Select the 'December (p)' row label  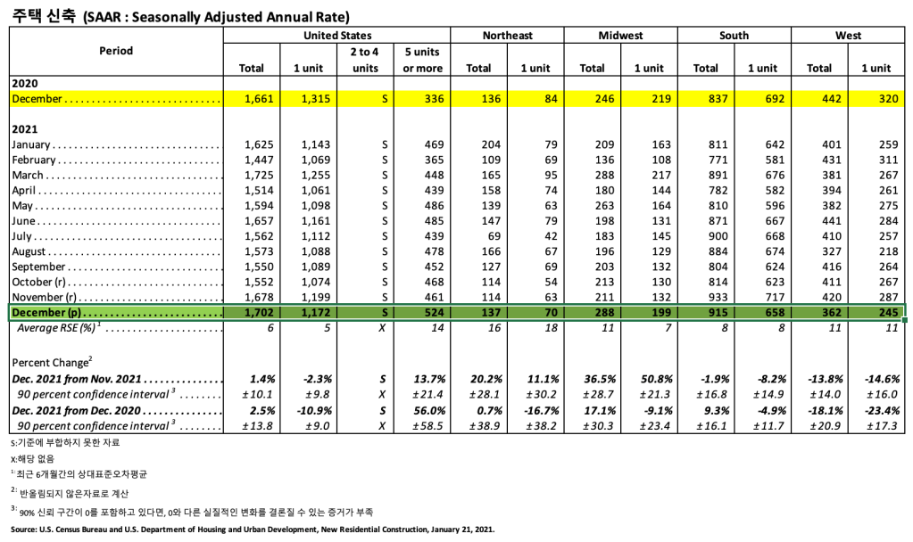(x=114, y=313)
